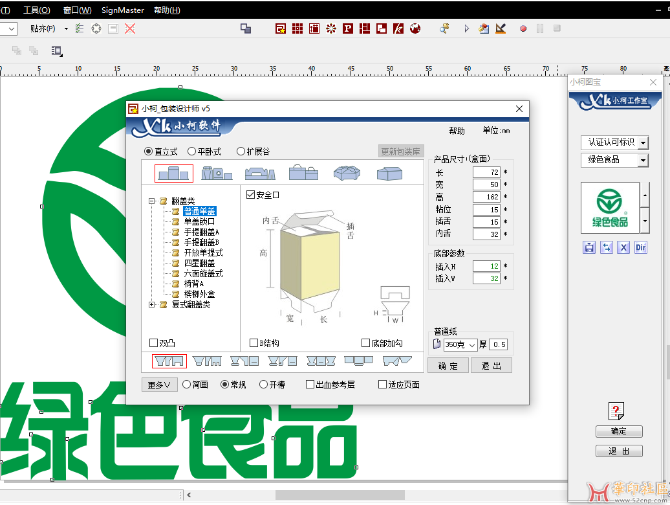Select the hexagonal box category icon

347,173
